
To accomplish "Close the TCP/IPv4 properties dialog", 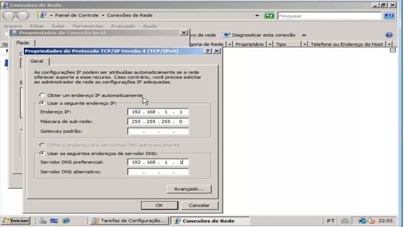I will [217, 51].
